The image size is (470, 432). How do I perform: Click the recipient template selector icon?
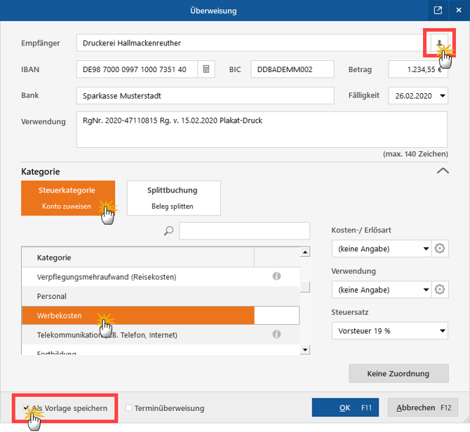point(439,43)
